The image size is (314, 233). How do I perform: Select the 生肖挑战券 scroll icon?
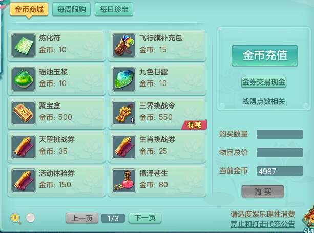click(x=124, y=147)
